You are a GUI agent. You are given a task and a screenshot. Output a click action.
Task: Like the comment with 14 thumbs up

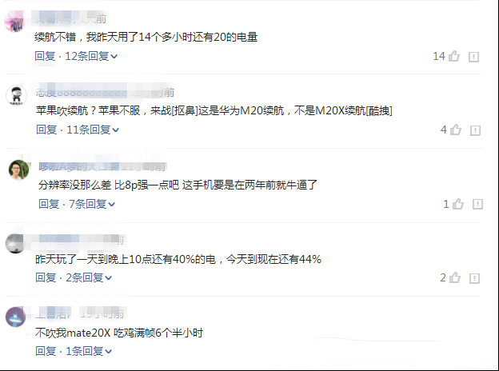click(454, 56)
